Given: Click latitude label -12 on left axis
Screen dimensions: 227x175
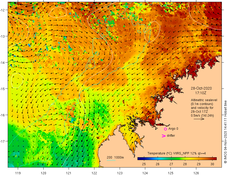Looking at the screenshot, I should click(2, 10).
